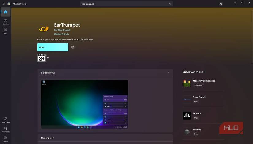Viewport: 253px width, 144px height.
Task: Open Library in sidebar
Action: (x=6, y=139)
